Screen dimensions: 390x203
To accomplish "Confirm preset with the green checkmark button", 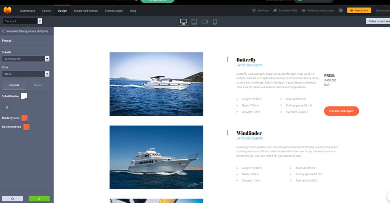I will click(39, 198).
